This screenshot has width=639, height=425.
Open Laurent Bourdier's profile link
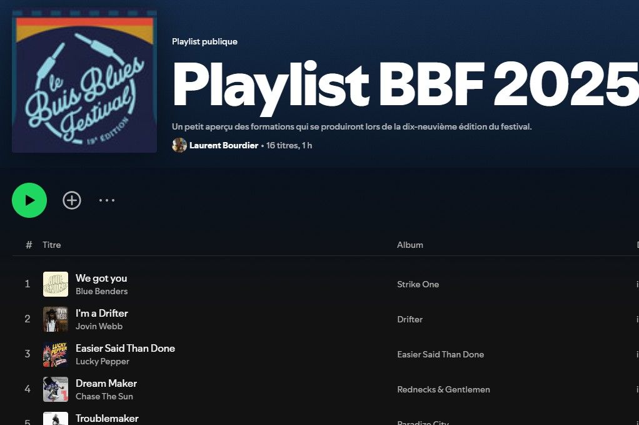224,145
